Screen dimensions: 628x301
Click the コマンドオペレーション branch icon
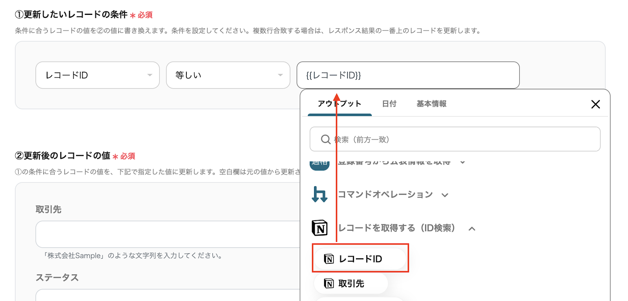319,194
